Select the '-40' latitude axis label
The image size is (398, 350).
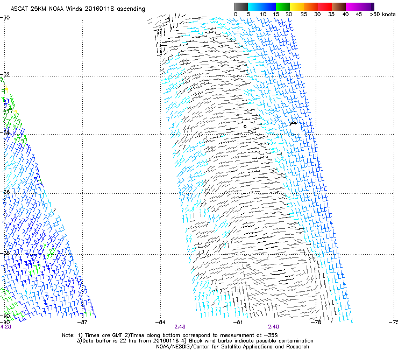[x=5, y=316]
